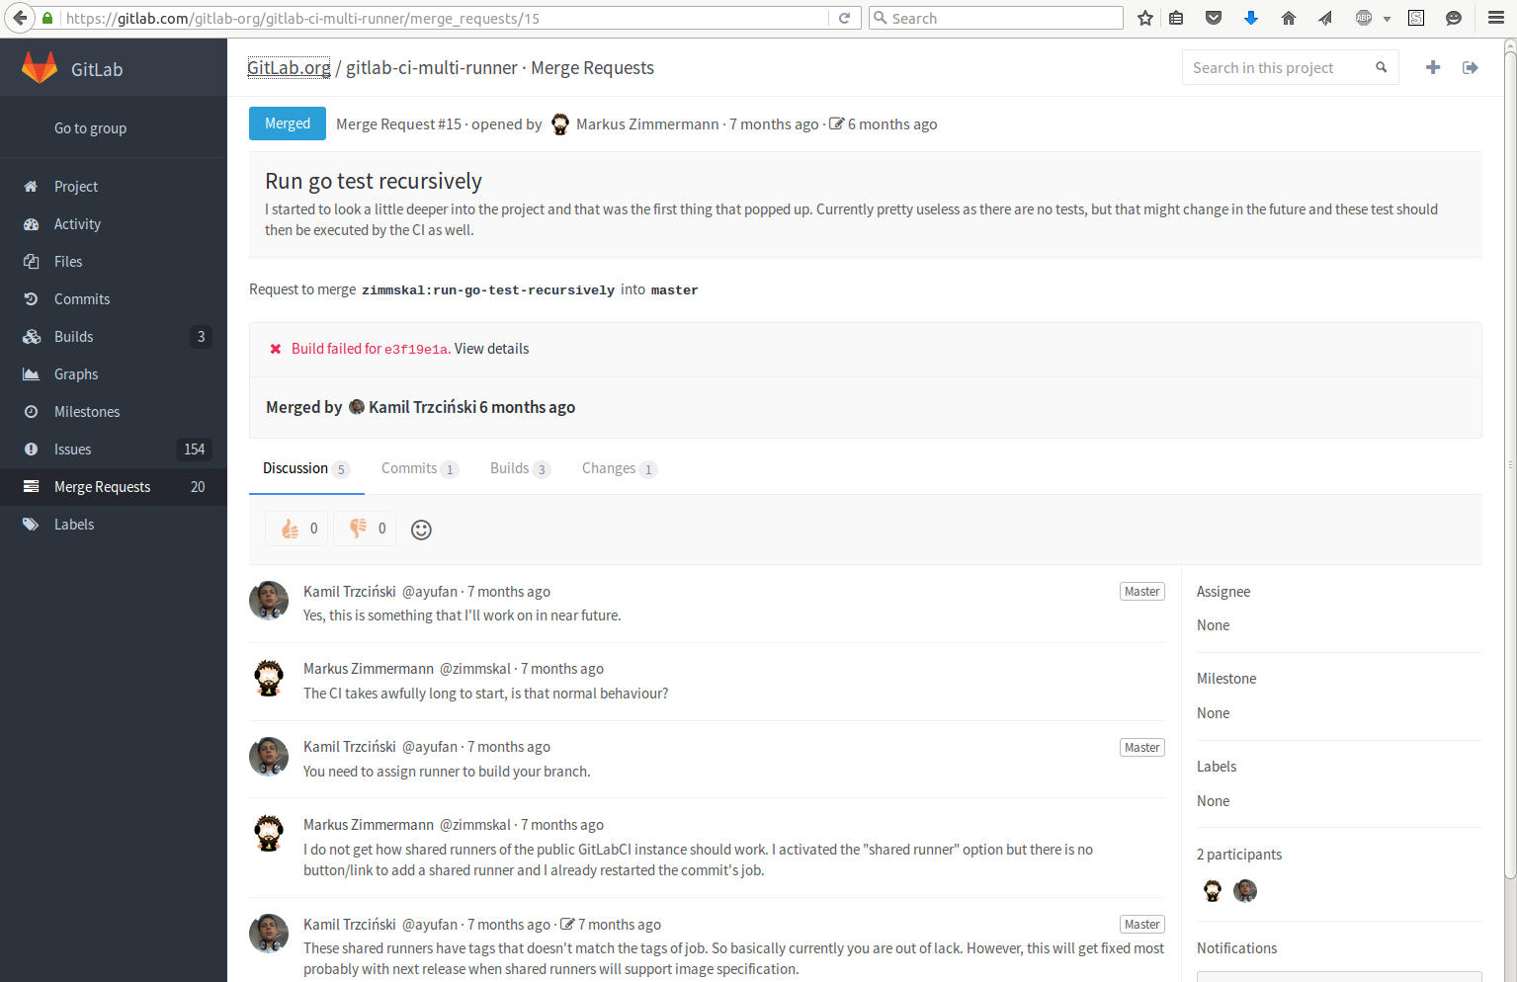Screen dimensions: 1517x982
Task: Click the GitLab fox logo
Action: (x=40, y=68)
